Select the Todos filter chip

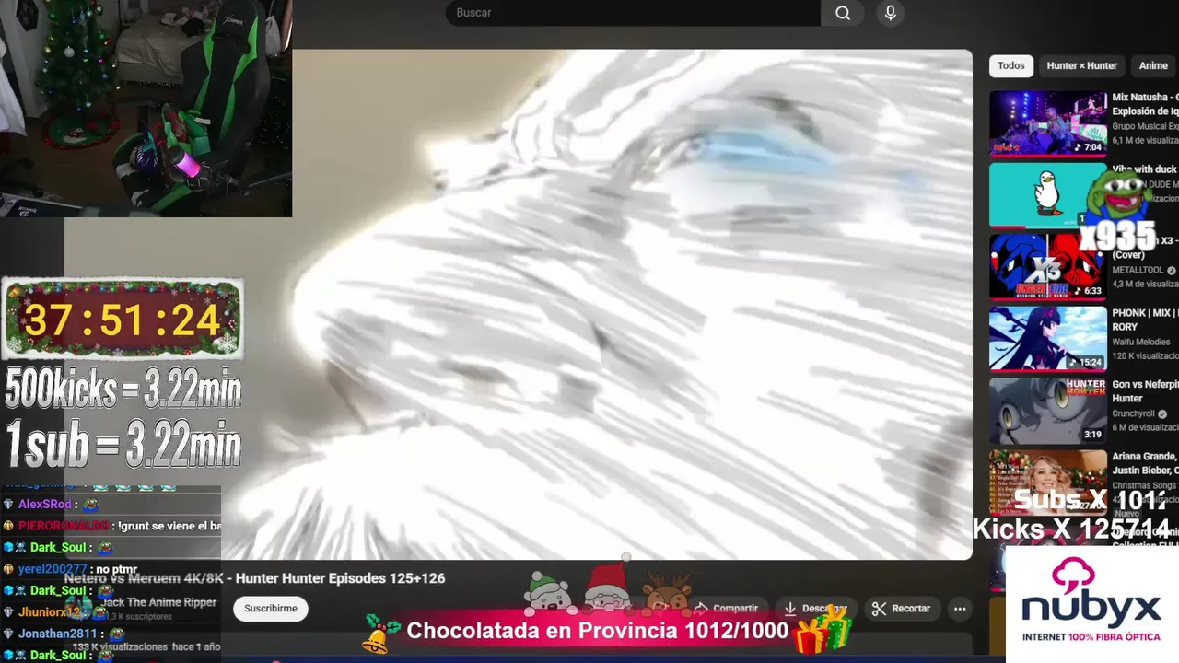click(x=1010, y=65)
